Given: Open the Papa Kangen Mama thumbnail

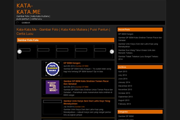Looking at the screenshot, I should pyautogui.click(x=52, y=69).
